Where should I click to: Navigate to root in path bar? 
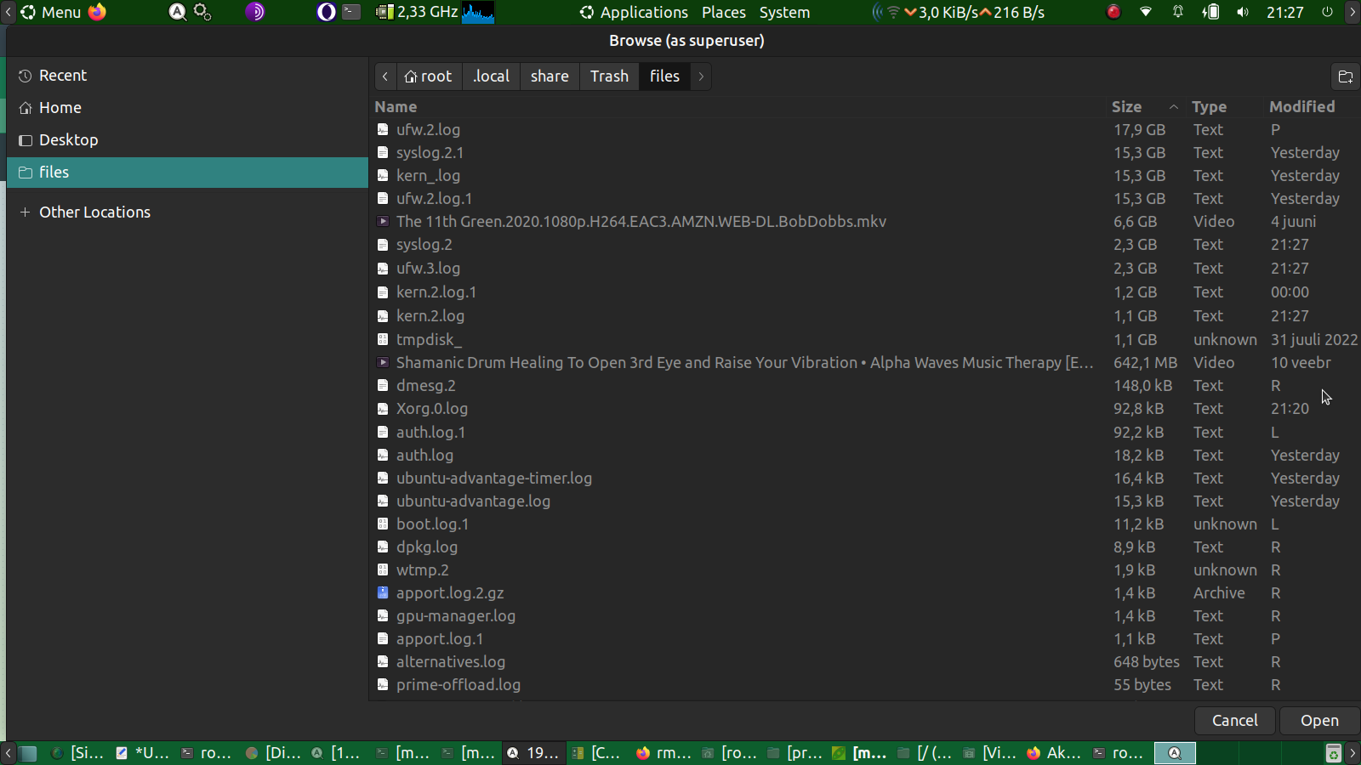[x=429, y=76]
